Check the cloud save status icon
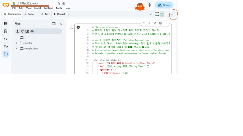Image resolution: width=243 pixels, height=136 pixels. 63,3
